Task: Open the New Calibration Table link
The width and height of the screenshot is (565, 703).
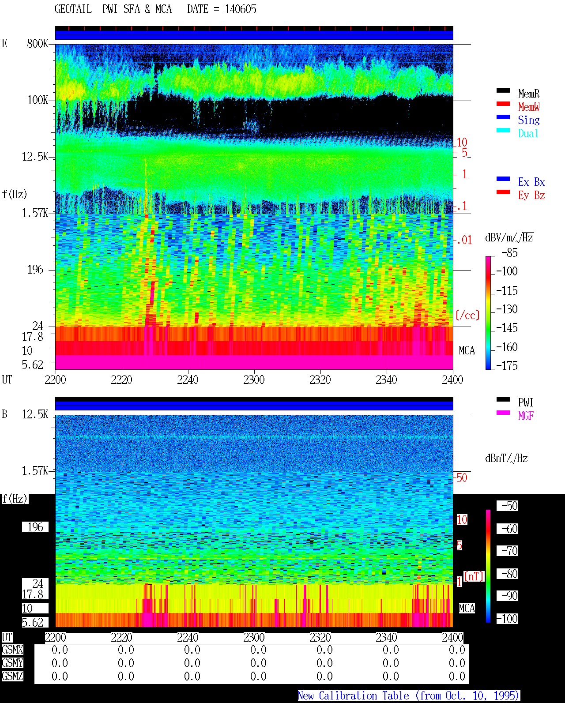Action: (409, 695)
